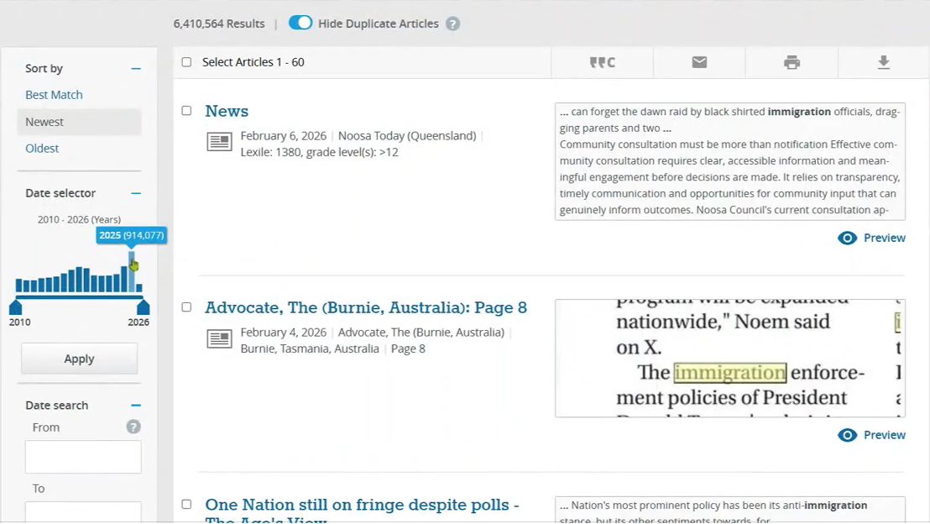Open the citation tool icon
Viewport: 930px width, 524px height.
(x=602, y=62)
